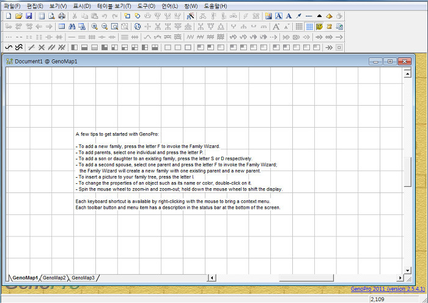Find items using the binoculars icon
428x303 pixels.
[x=72, y=26]
